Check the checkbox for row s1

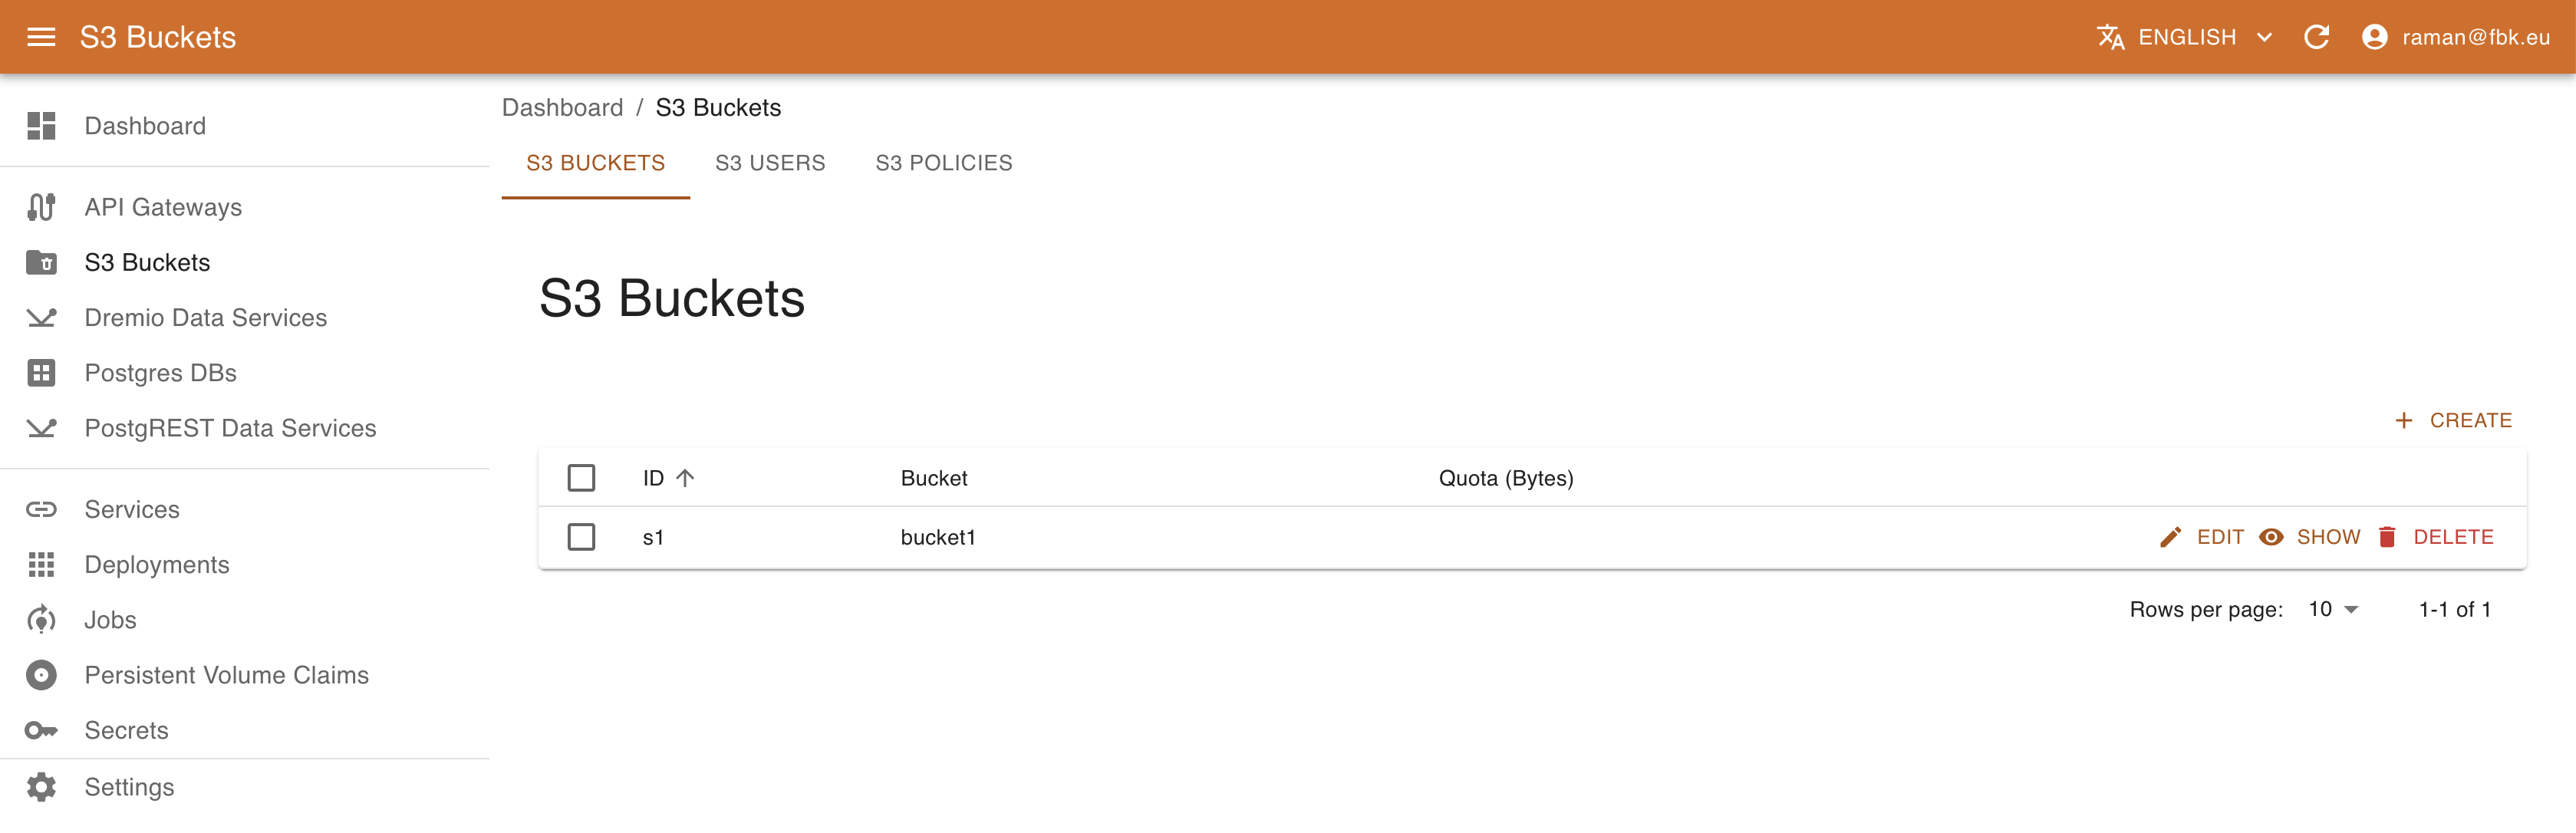(581, 537)
